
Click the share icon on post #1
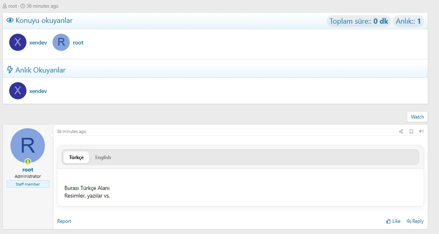pyautogui.click(x=401, y=131)
